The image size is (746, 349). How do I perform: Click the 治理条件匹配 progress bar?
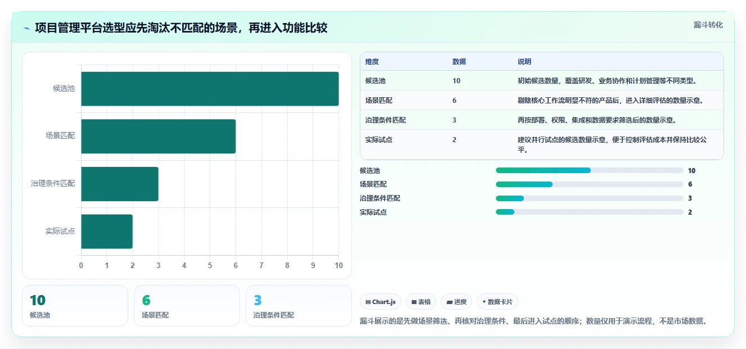[590, 198]
